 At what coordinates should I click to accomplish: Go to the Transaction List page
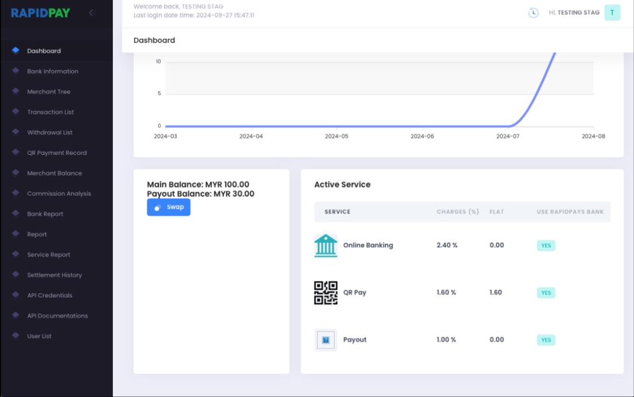[50, 112]
